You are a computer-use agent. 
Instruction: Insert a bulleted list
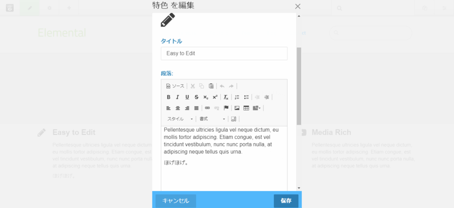[247, 97]
